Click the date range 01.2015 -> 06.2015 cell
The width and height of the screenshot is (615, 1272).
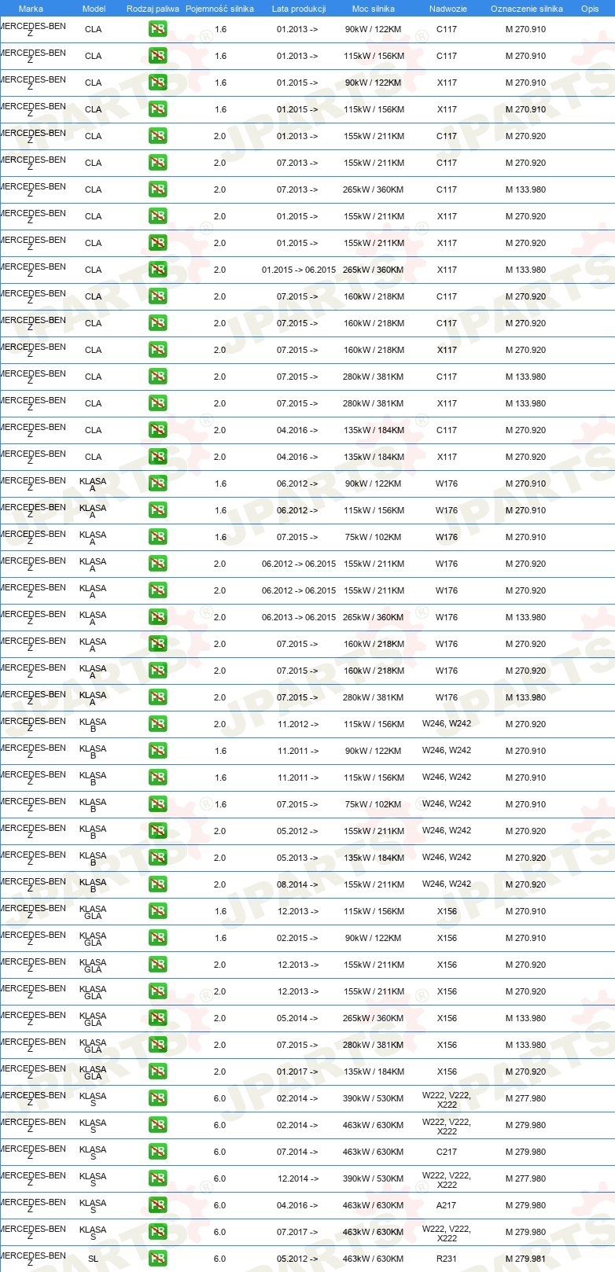[x=299, y=270]
